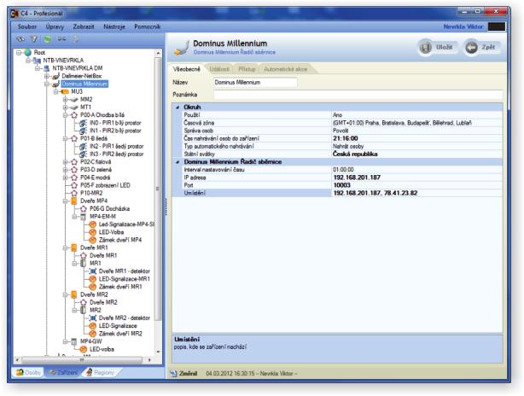The height and width of the screenshot is (396, 524).
Task: Select the Všeobecné tab
Action: (x=187, y=69)
